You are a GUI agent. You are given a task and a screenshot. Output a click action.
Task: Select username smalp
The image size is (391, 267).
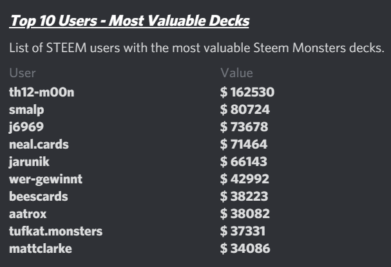(x=26, y=110)
